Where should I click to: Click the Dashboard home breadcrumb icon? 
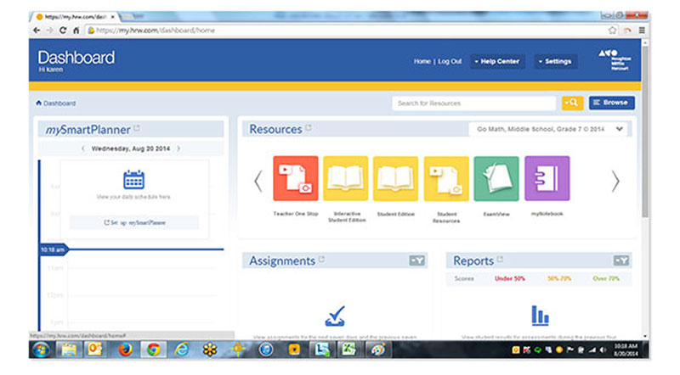pyautogui.click(x=38, y=103)
